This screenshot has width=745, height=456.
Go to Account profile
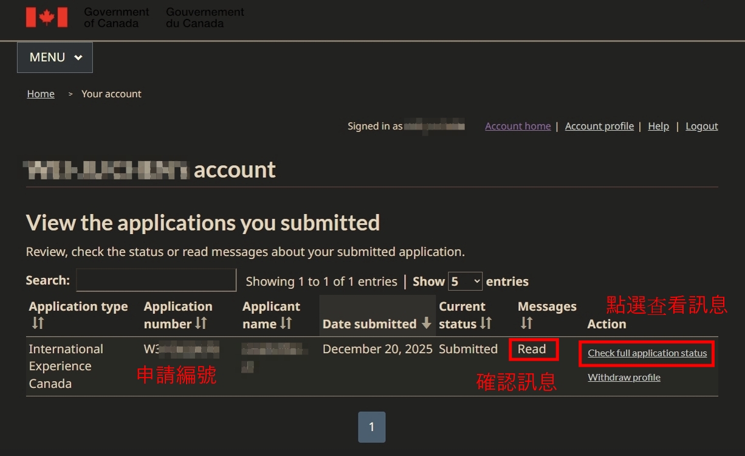599,126
